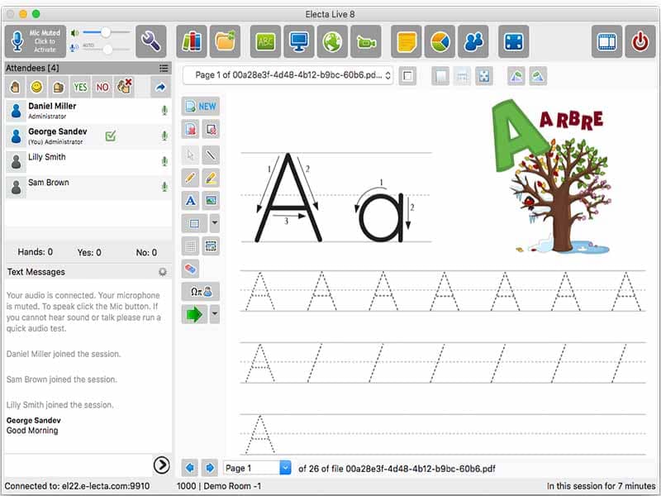Image resolution: width=661 pixels, height=496 pixels.
Task: Expand the green arrow dropdown
Action: point(215,314)
